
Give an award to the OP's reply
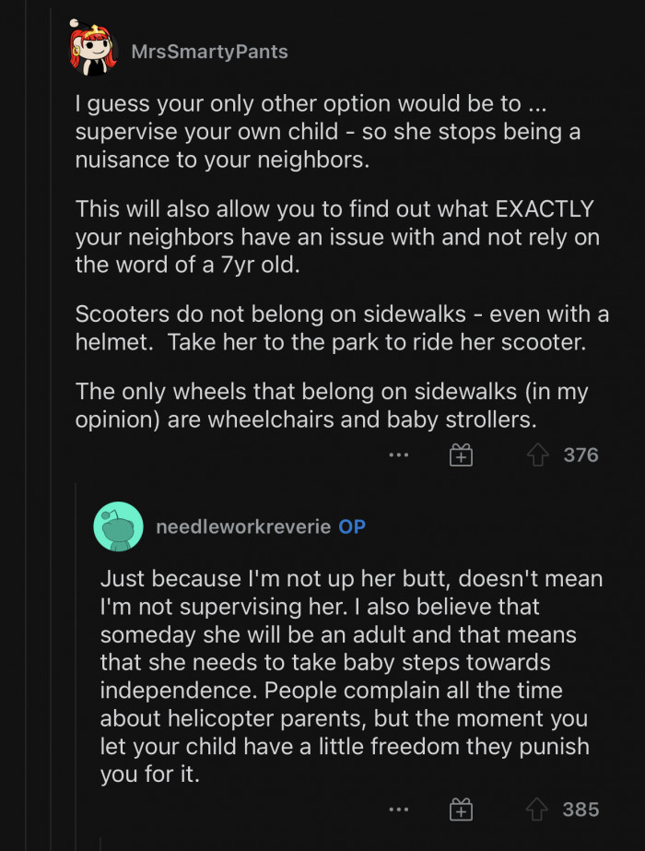(x=460, y=810)
